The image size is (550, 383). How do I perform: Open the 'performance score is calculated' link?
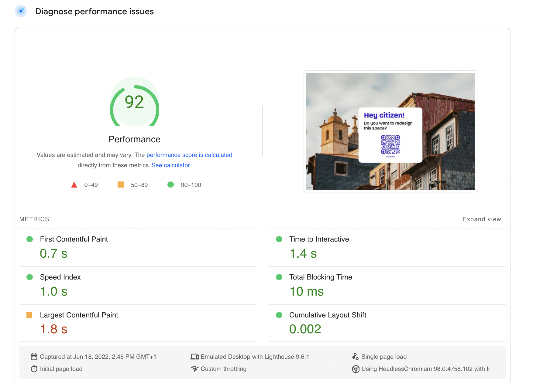click(189, 155)
